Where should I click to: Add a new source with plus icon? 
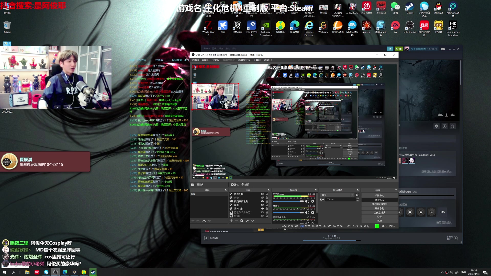tap(232, 221)
